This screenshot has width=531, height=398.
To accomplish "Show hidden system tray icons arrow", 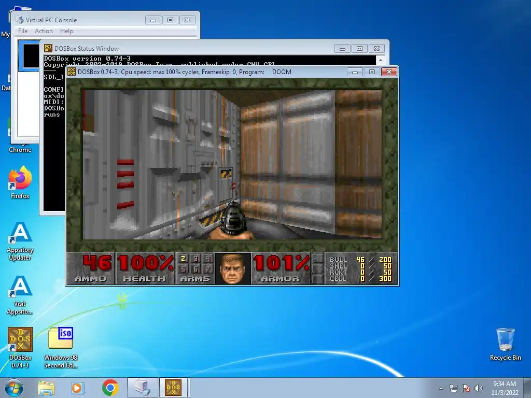I will coord(441,388).
